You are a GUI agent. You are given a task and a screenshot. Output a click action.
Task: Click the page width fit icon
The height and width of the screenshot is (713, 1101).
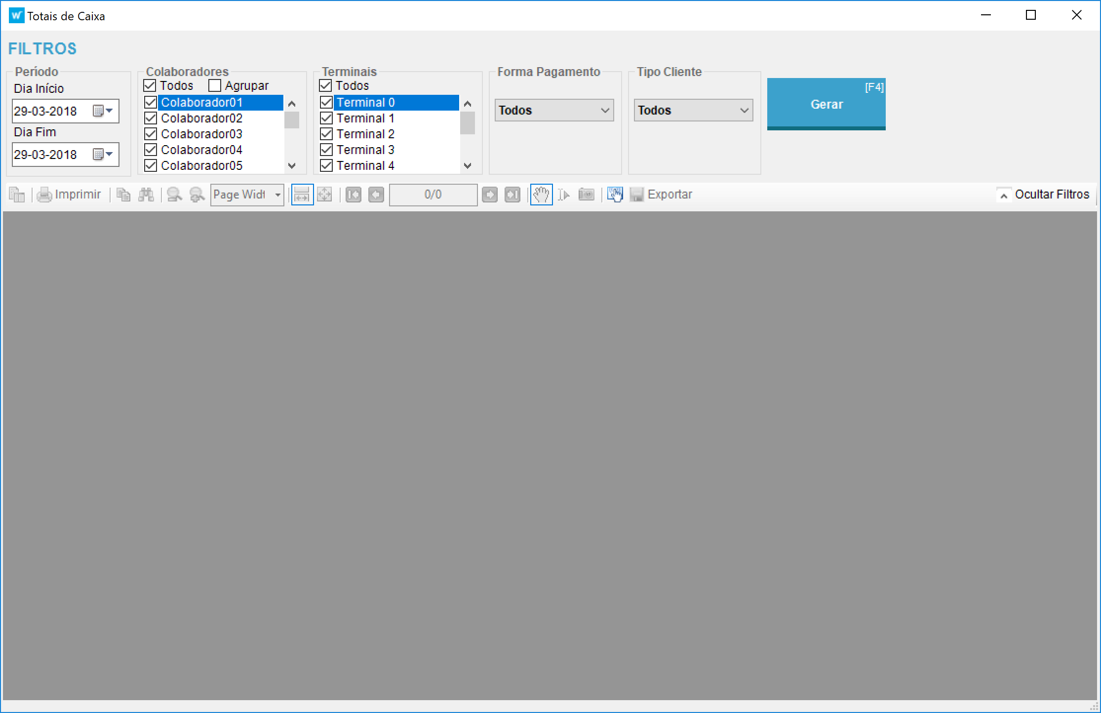click(x=302, y=195)
